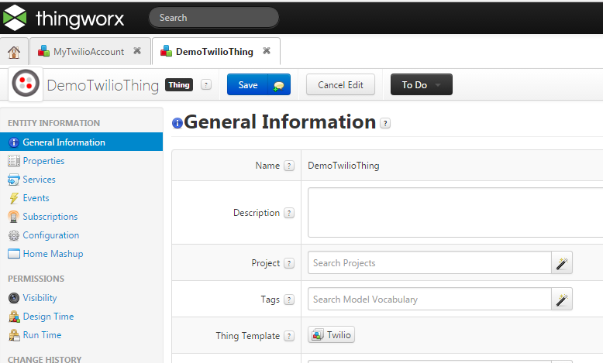Click in the Search Model Vocabulary field
603x363 pixels.
pyautogui.click(x=429, y=299)
